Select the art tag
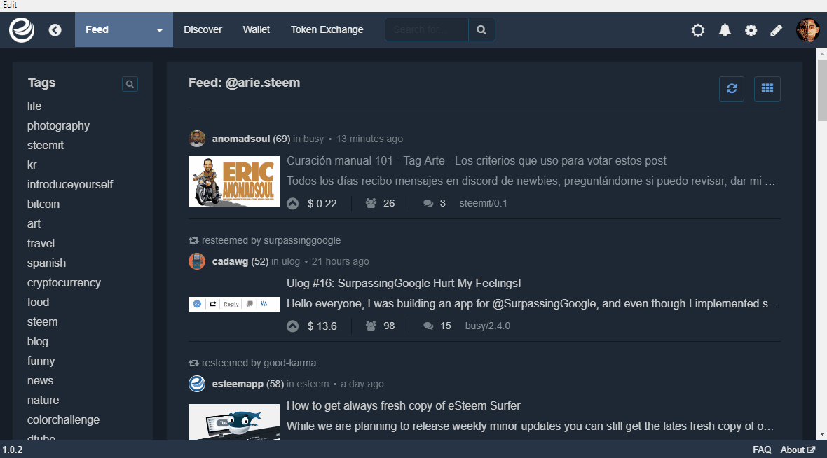827x458 pixels. [34, 223]
